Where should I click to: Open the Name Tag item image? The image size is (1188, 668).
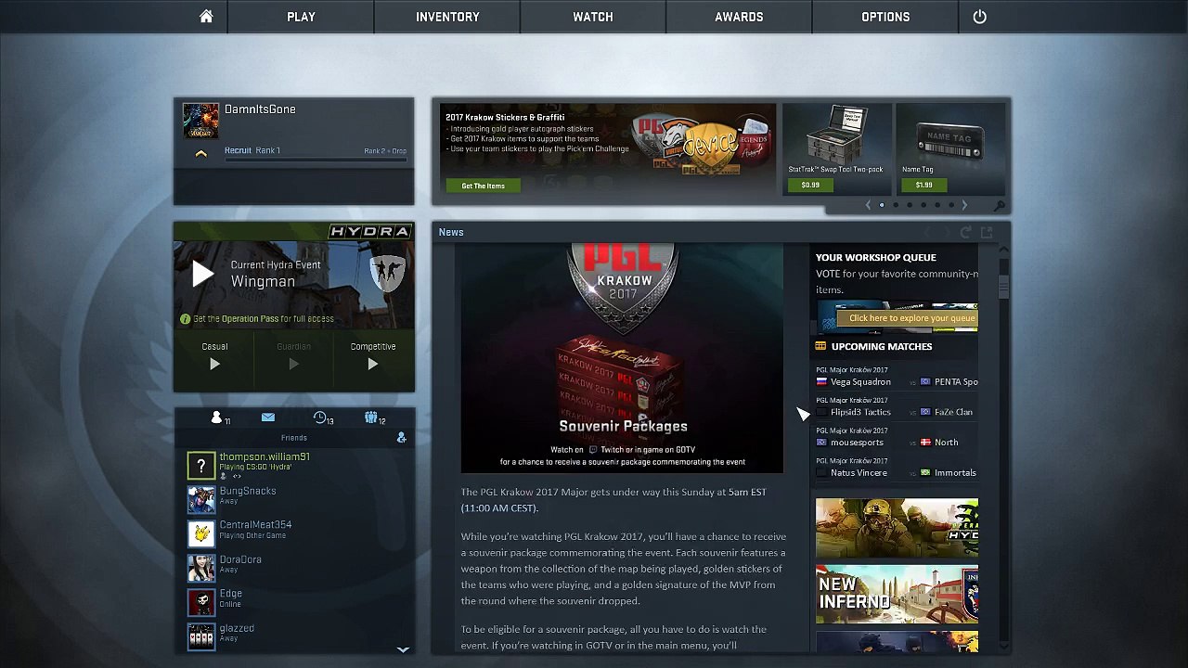[949, 139]
